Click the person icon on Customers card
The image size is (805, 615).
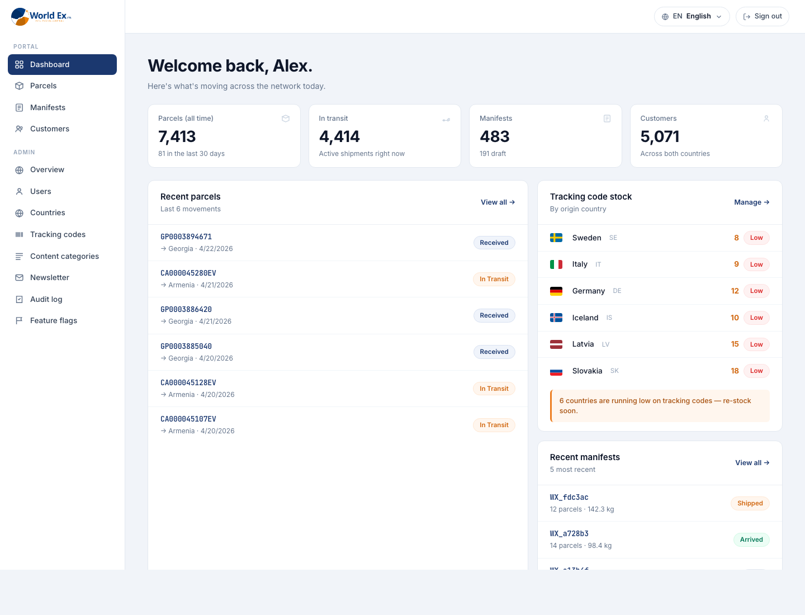pos(766,119)
